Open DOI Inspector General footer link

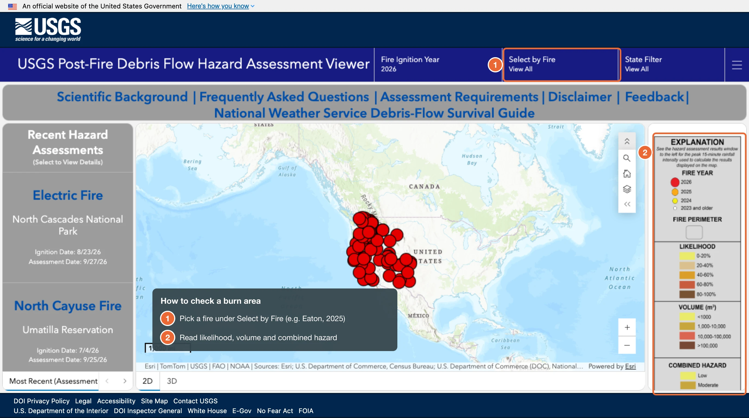pos(148,411)
